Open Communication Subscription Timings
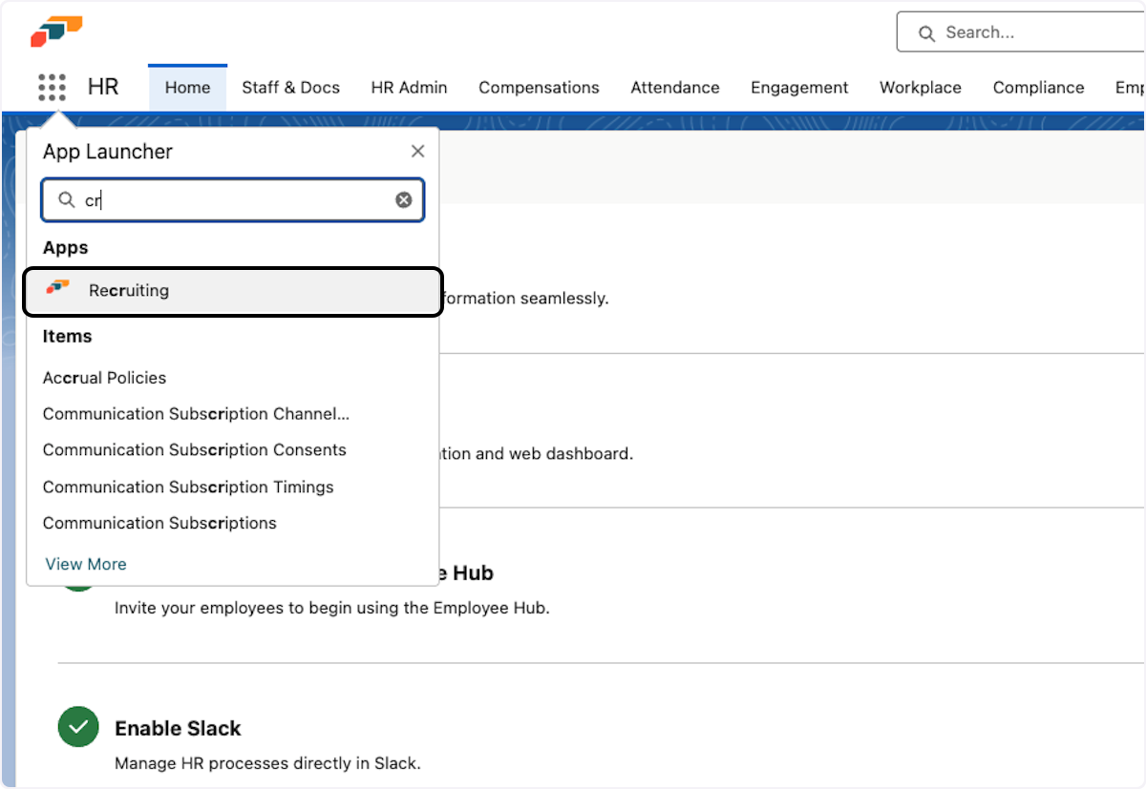The height and width of the screenshot is (789, 1146). click(188, 487)
